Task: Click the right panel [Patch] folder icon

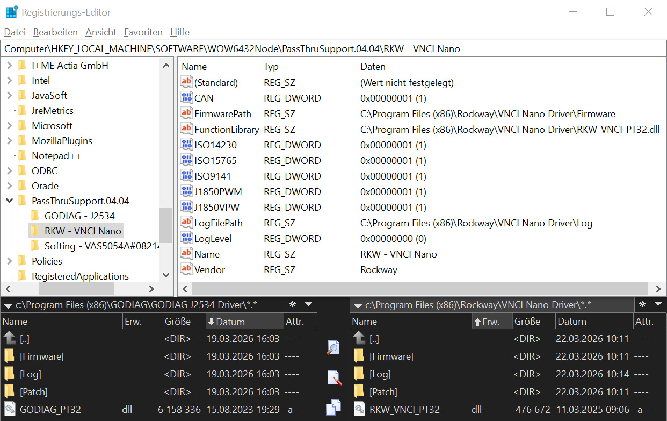Action: 360,391
